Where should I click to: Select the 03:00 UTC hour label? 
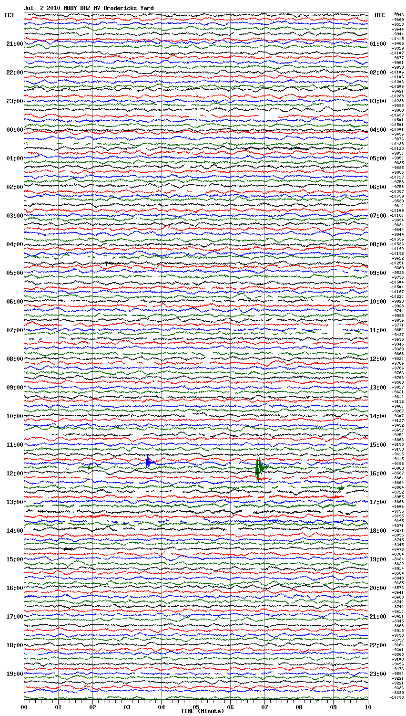[378, 101]
